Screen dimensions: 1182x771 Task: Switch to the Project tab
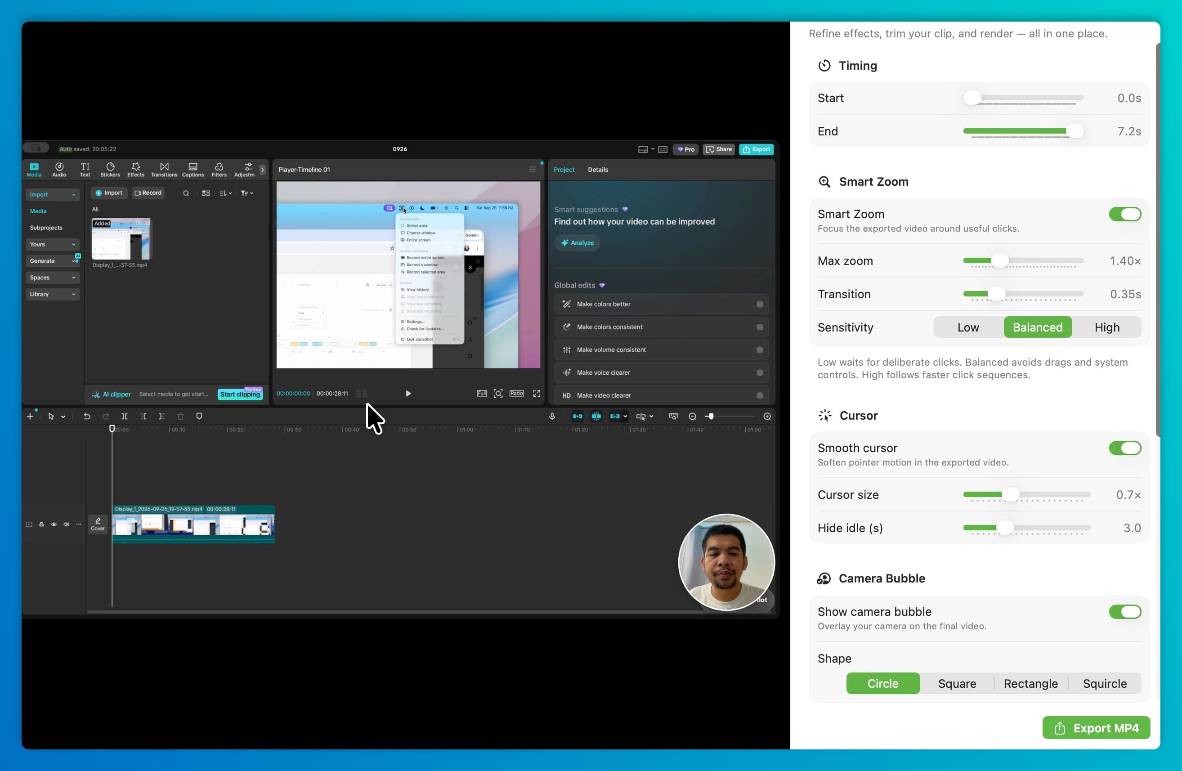point(564,170)
